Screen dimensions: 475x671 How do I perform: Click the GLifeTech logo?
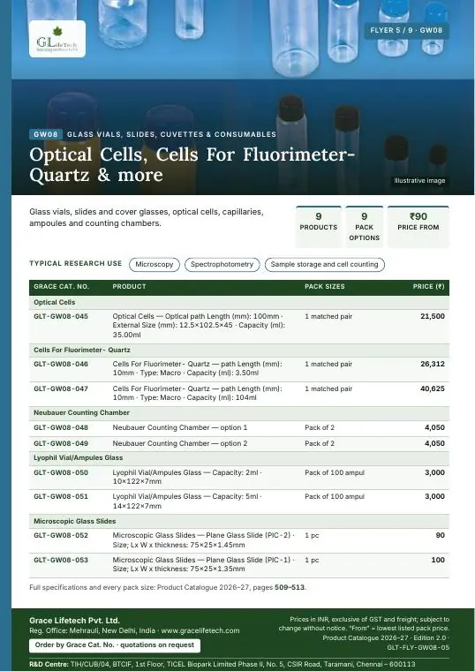[57, 39]
